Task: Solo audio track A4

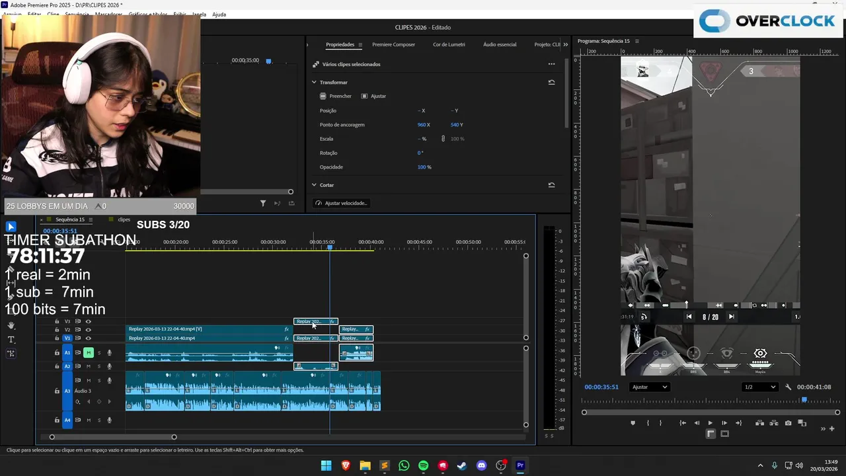Action: point(99,420)
